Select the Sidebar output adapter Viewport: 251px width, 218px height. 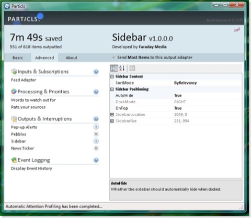point(18,141)
